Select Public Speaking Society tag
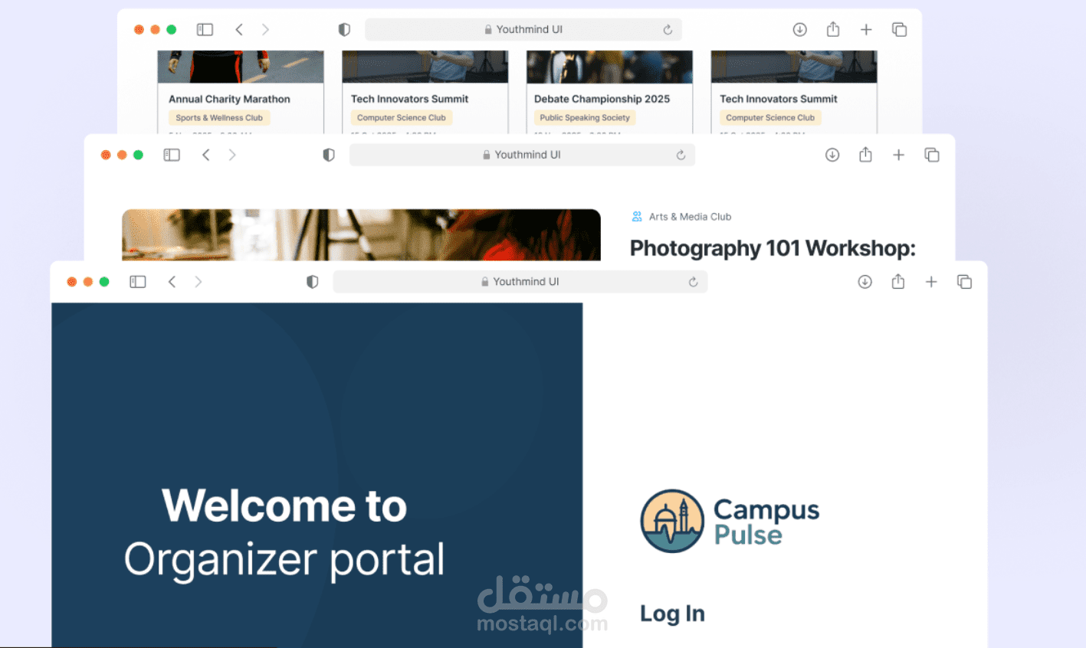 (x=585, y=118)
